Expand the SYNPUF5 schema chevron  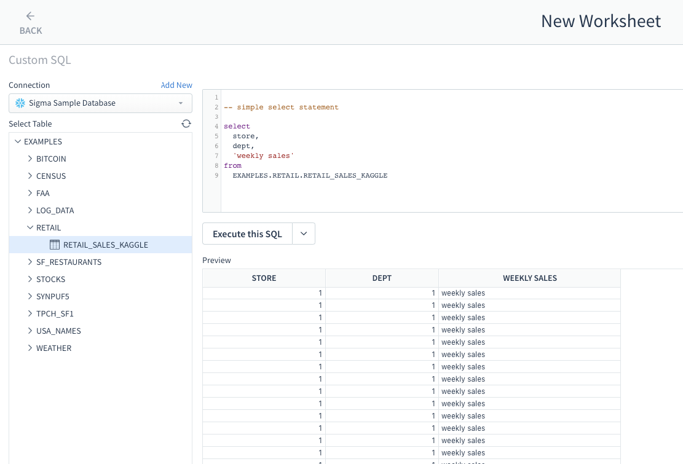[x=30, y=296]
